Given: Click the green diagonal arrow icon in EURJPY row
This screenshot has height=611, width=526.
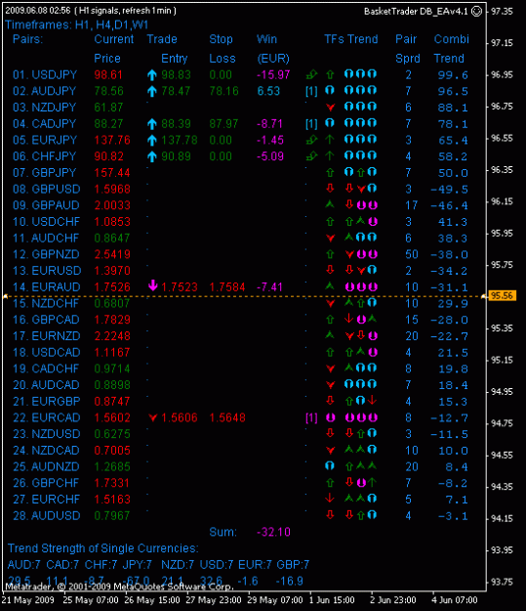Looking at the screenshot, I should click(x=311, y=139).
